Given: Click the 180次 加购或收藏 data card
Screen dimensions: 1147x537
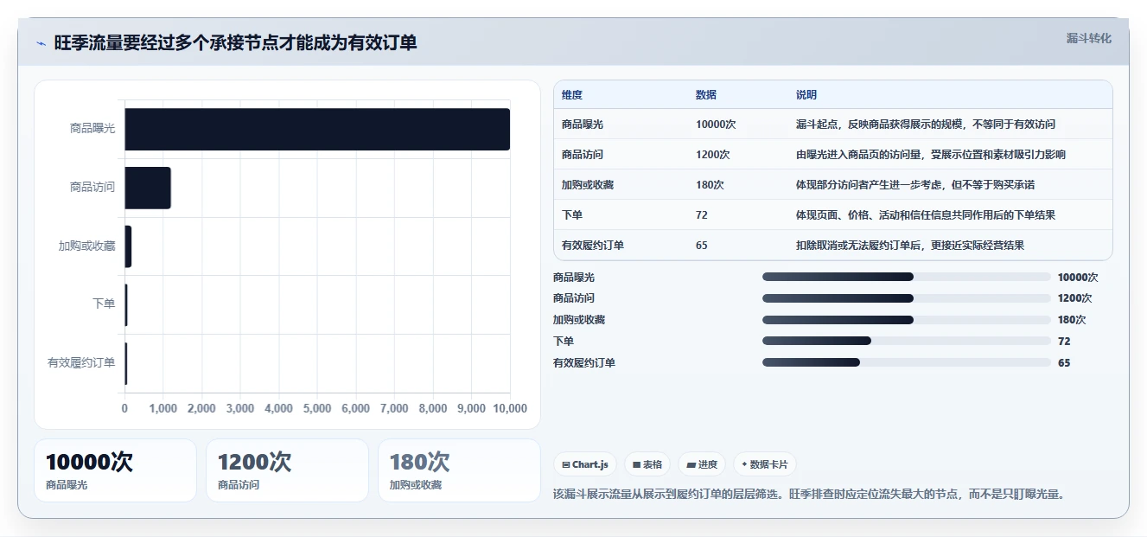Looking at the screenshot, I should [x=459, y=470].
